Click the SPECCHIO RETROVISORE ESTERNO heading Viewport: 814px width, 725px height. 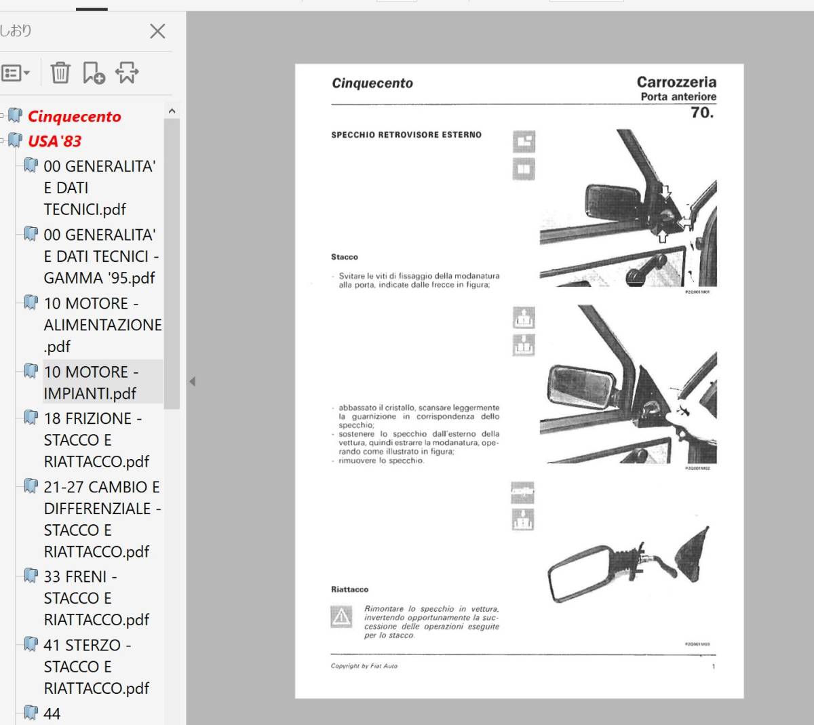tap(406, 135)
